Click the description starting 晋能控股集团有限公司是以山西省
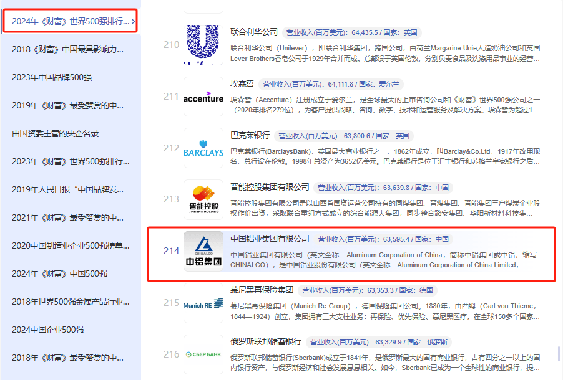Image resolution: width=563 pixels, height=380 pixels. coord(385,208)
